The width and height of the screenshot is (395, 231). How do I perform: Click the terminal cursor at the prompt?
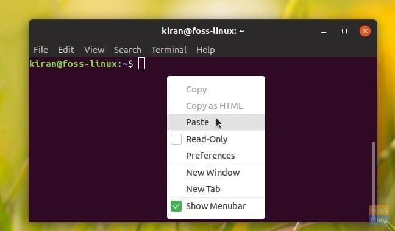(141, 63)
